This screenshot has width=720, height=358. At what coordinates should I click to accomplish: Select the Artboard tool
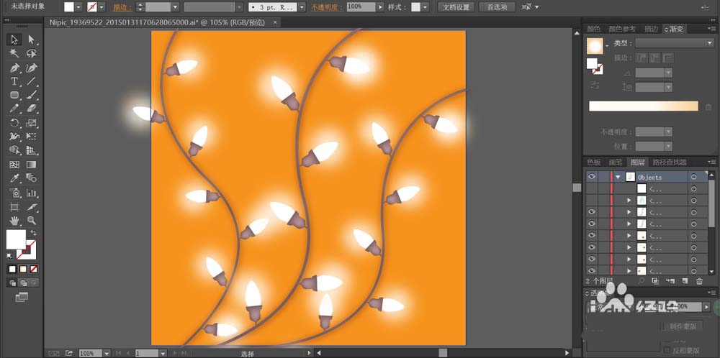point(14,207)
